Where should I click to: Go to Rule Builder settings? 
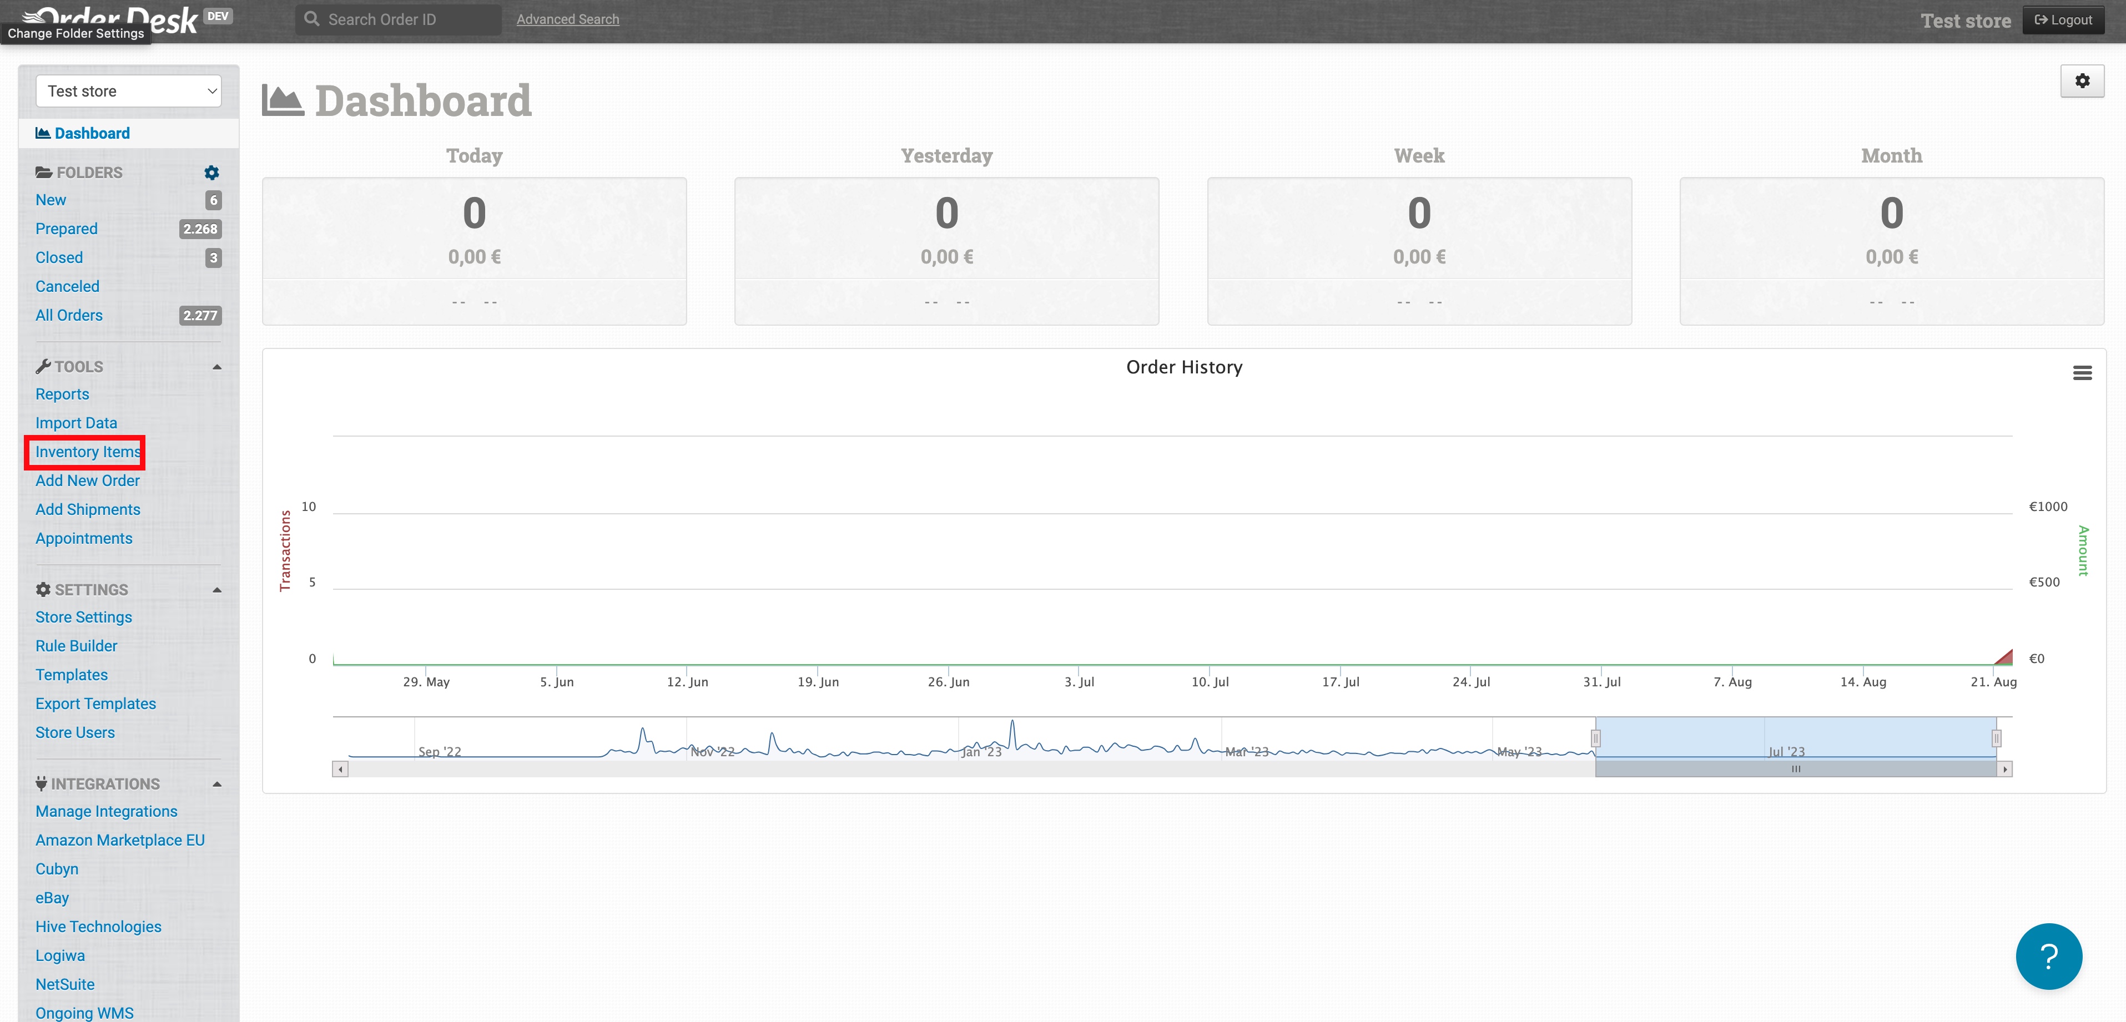(x=76, y=646)
